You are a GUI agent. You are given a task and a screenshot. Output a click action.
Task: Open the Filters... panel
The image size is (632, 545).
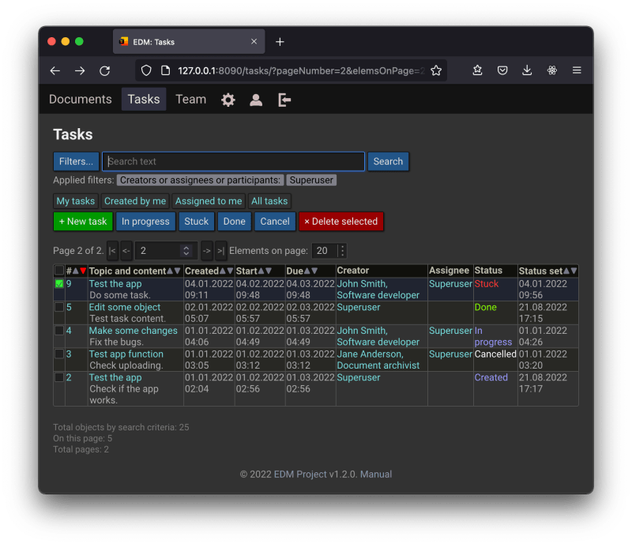[76, 161]
